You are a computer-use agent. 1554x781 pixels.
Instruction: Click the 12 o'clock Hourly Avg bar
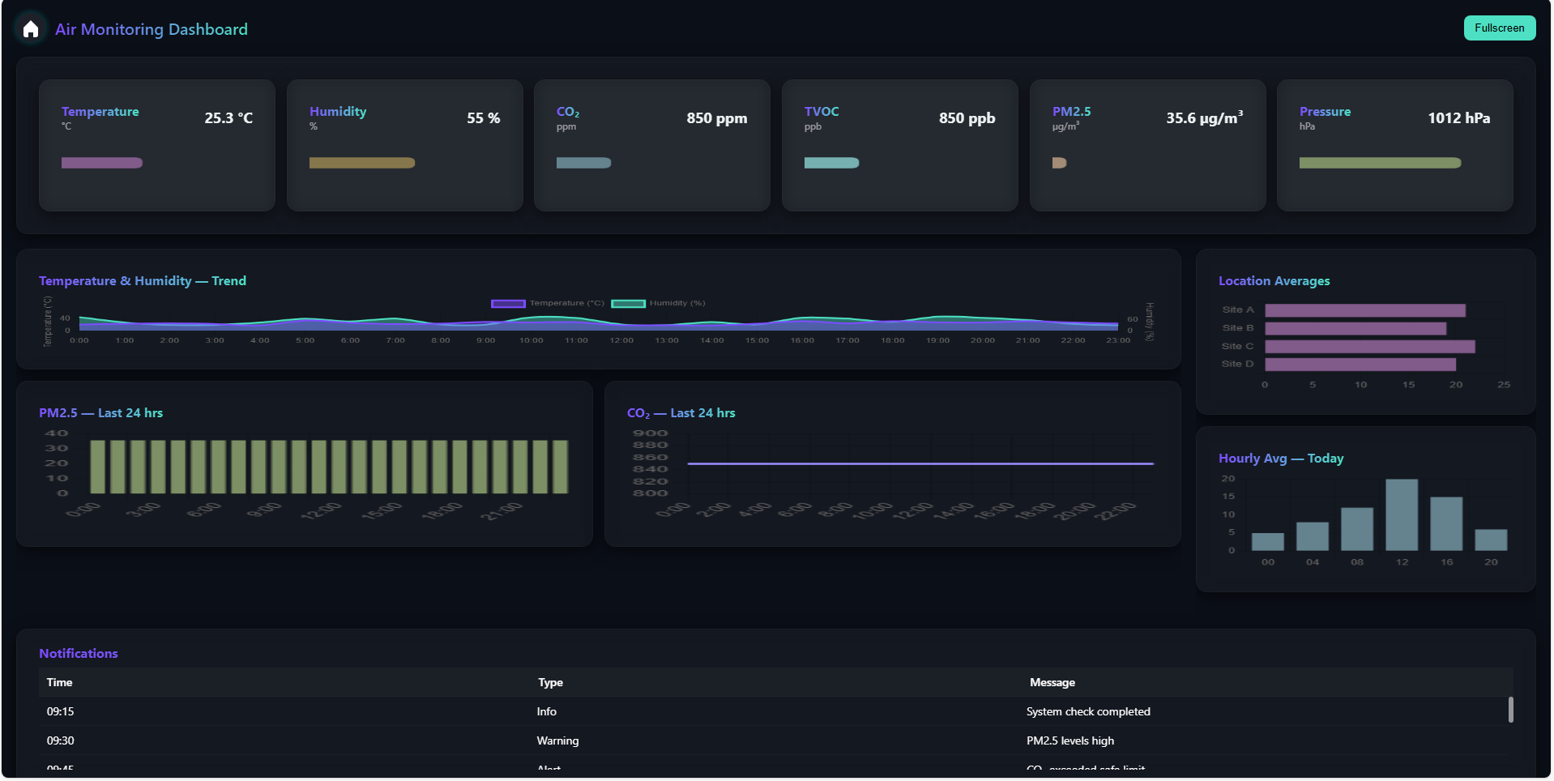pos(1402,515)
